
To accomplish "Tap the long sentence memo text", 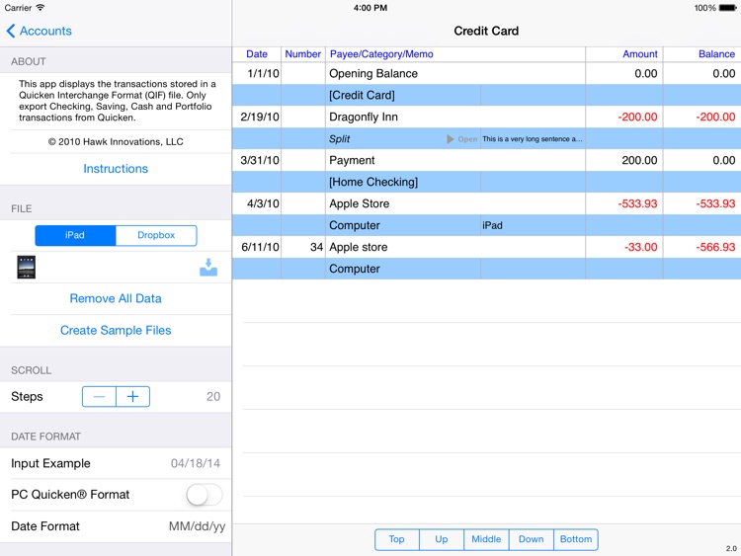I will [x=533, y=139].
